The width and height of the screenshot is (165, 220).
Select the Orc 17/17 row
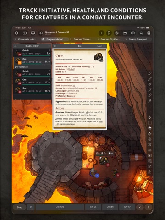pyautogui.click(x=32, y=81)
